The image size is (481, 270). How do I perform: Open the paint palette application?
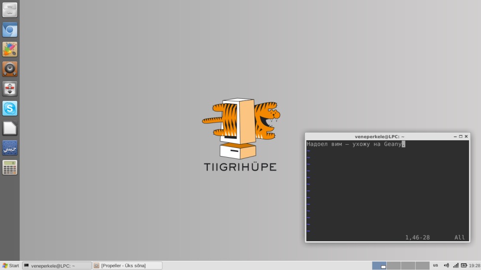(10, 49)
